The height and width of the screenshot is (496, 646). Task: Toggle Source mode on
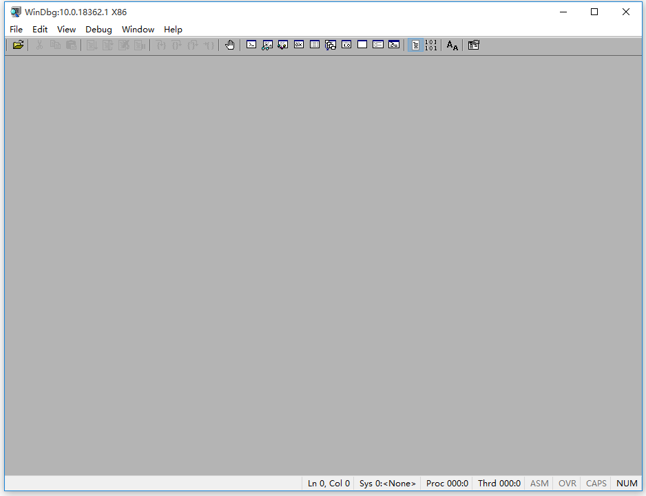point(415,45)
